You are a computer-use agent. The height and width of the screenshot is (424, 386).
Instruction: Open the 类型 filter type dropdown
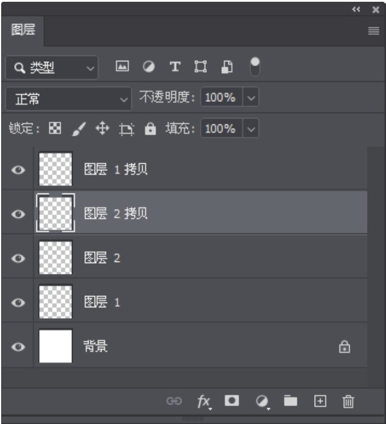pyautogui.click(x=52, y=68)
